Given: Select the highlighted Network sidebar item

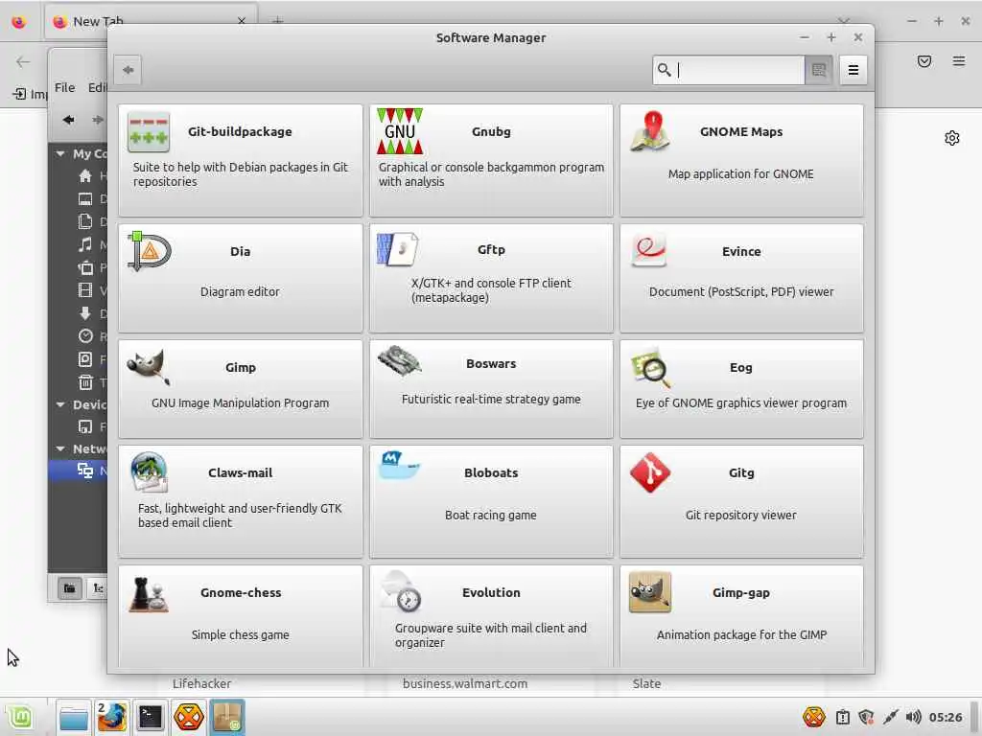Looking at the screenshot, I should (x=79, y=471).
